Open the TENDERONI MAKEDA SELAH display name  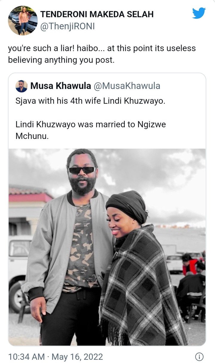pyautogui.click(x=97, y=14)
